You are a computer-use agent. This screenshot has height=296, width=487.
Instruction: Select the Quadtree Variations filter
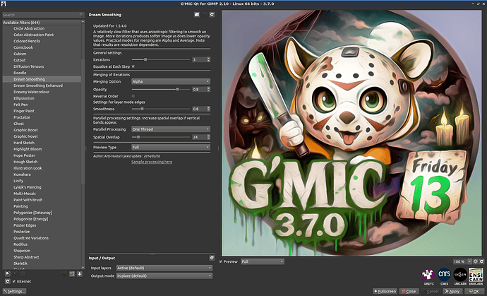pos(31,238)
